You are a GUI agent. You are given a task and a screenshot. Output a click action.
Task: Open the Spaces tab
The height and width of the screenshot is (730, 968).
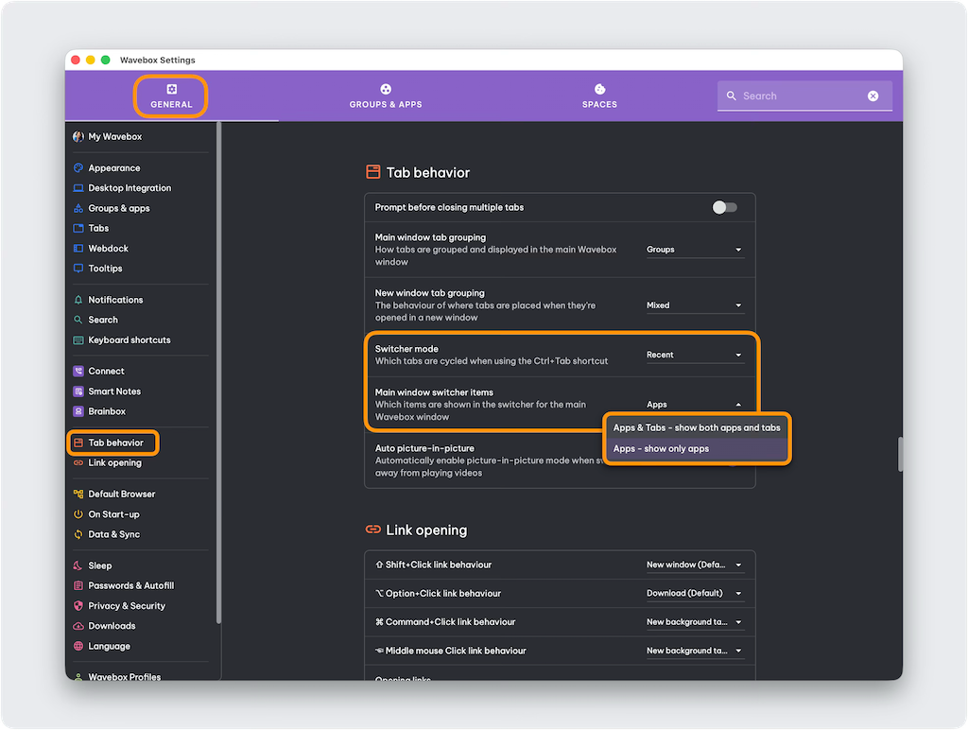599,96
